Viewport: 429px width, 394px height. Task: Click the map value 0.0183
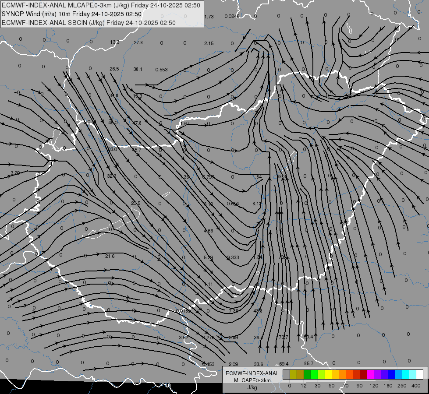coord(183,311)
